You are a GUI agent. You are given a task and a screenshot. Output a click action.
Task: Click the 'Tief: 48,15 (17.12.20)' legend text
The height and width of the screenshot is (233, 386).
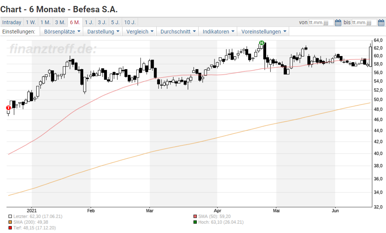[35, 228]
